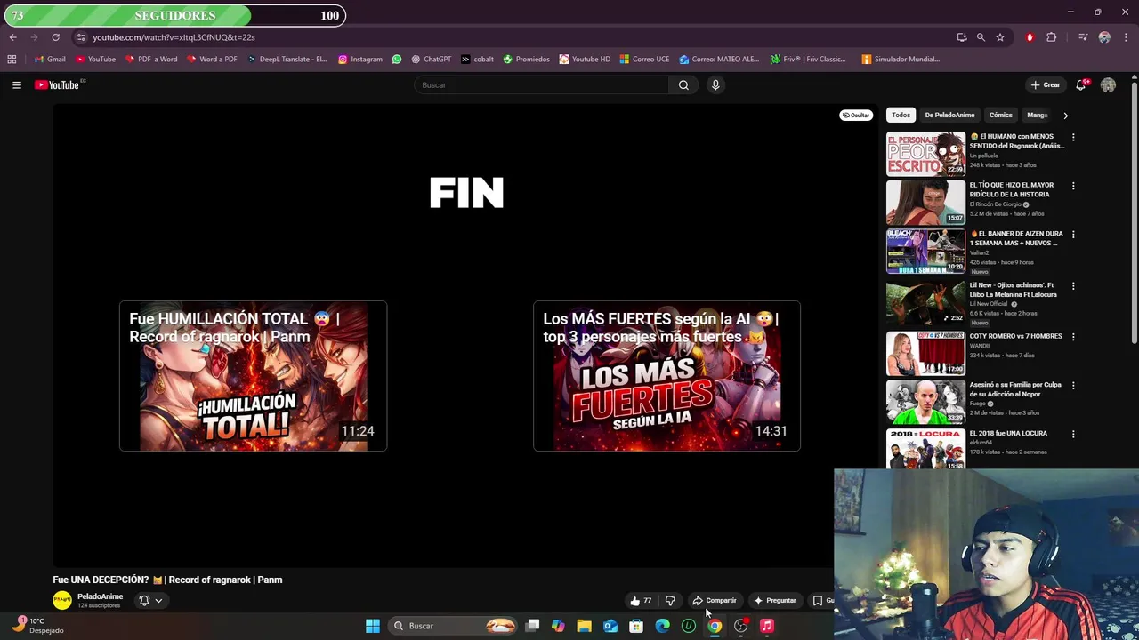
Task: Open Task View on taskbar
Action: tap(532, 626)
